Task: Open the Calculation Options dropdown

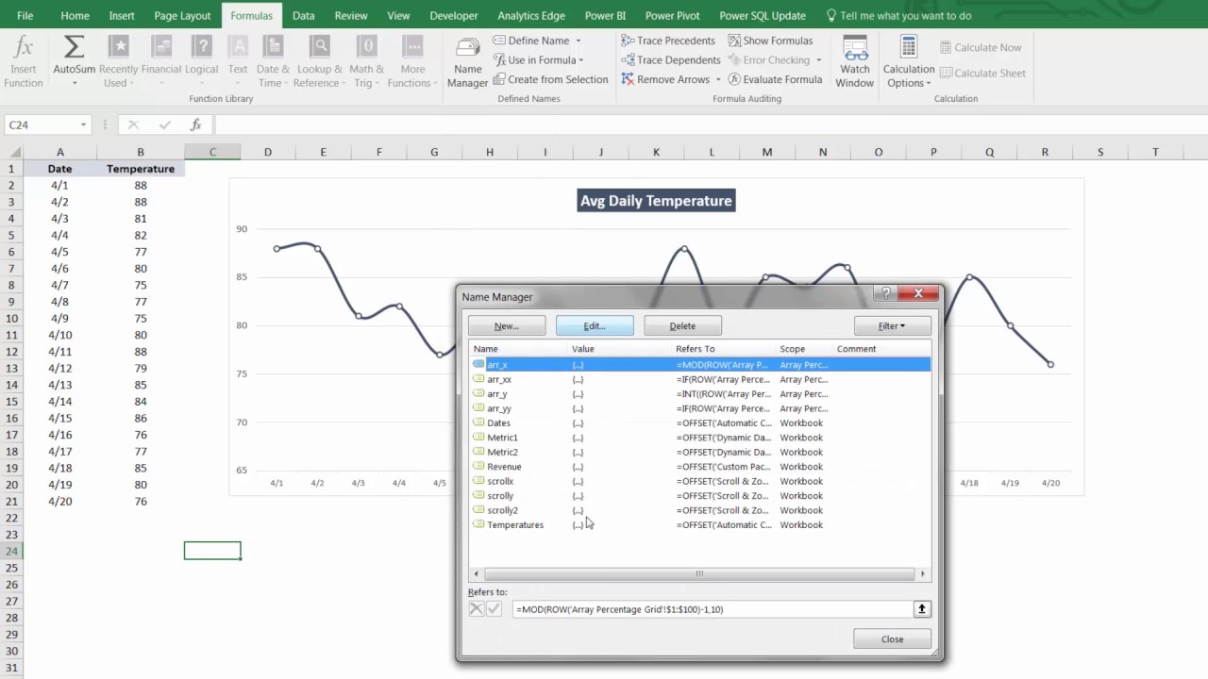Action: tap(909, 62)
